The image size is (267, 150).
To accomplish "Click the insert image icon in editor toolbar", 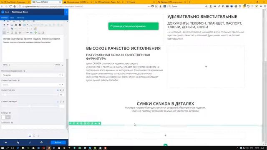I will (x=32, y=32).
